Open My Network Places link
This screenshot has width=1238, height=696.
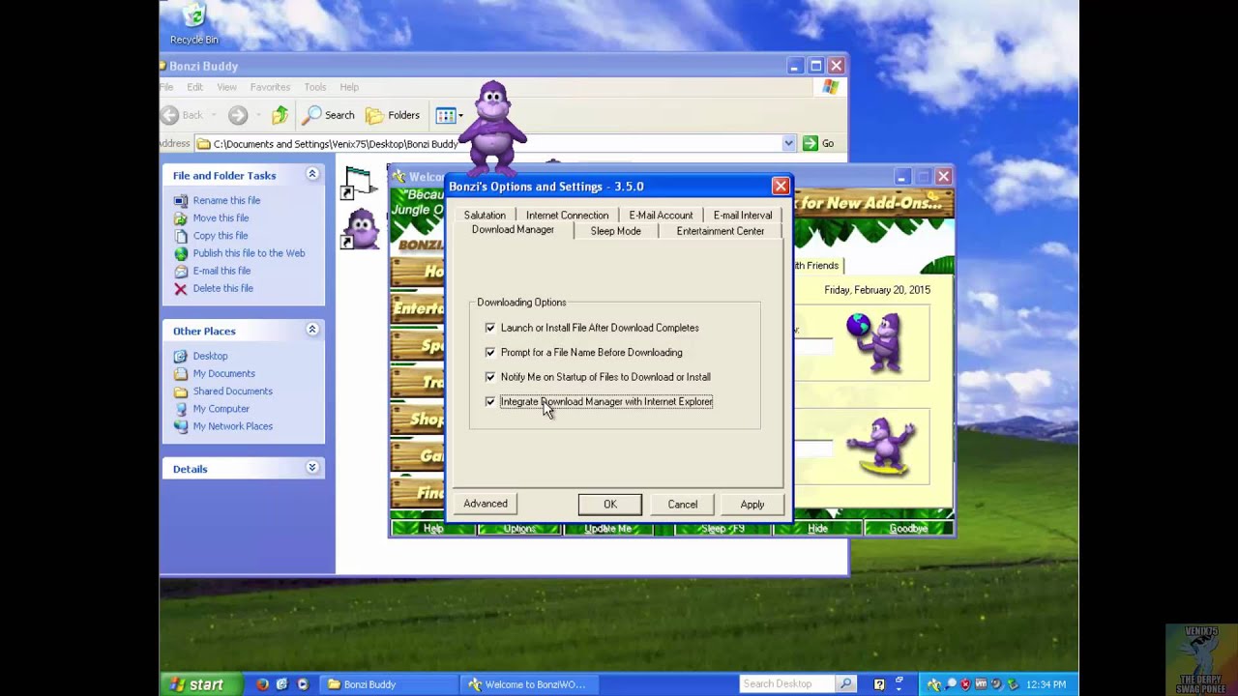coord(232,425)
